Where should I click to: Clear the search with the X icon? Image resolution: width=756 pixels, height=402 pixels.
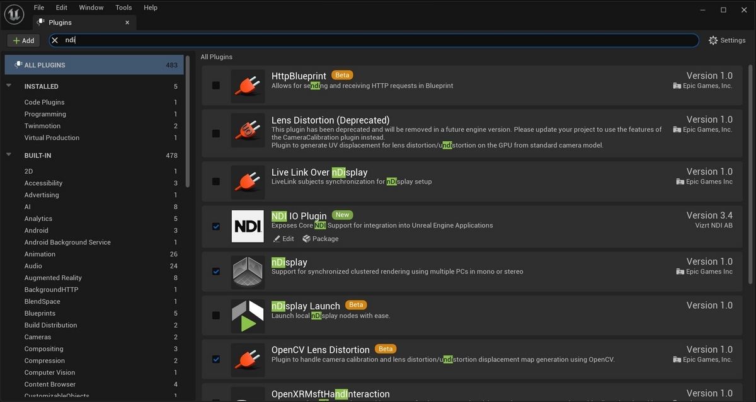tap(55, 40)
